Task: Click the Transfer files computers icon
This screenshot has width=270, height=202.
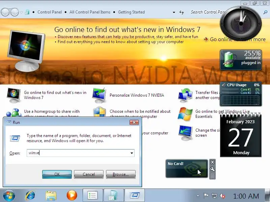Action: click(185, 95)
